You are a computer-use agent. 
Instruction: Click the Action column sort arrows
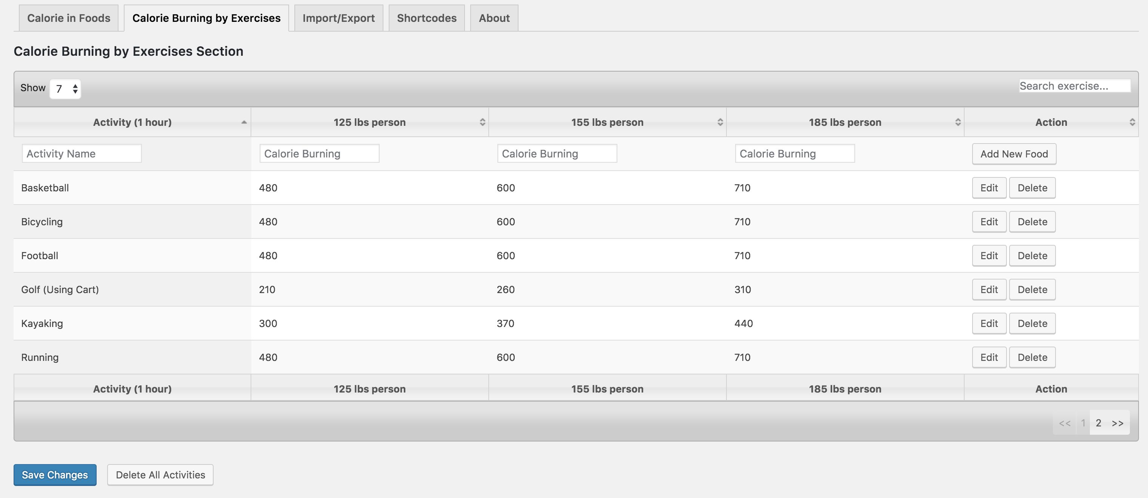tap(1132, 122)
